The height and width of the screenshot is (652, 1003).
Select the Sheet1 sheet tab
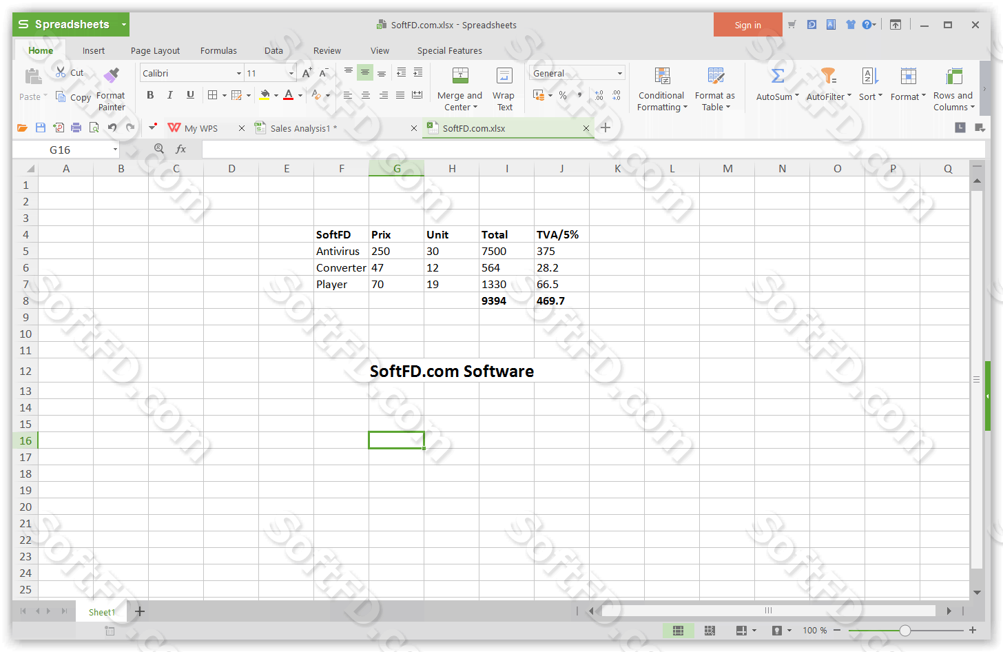(102, 612)
